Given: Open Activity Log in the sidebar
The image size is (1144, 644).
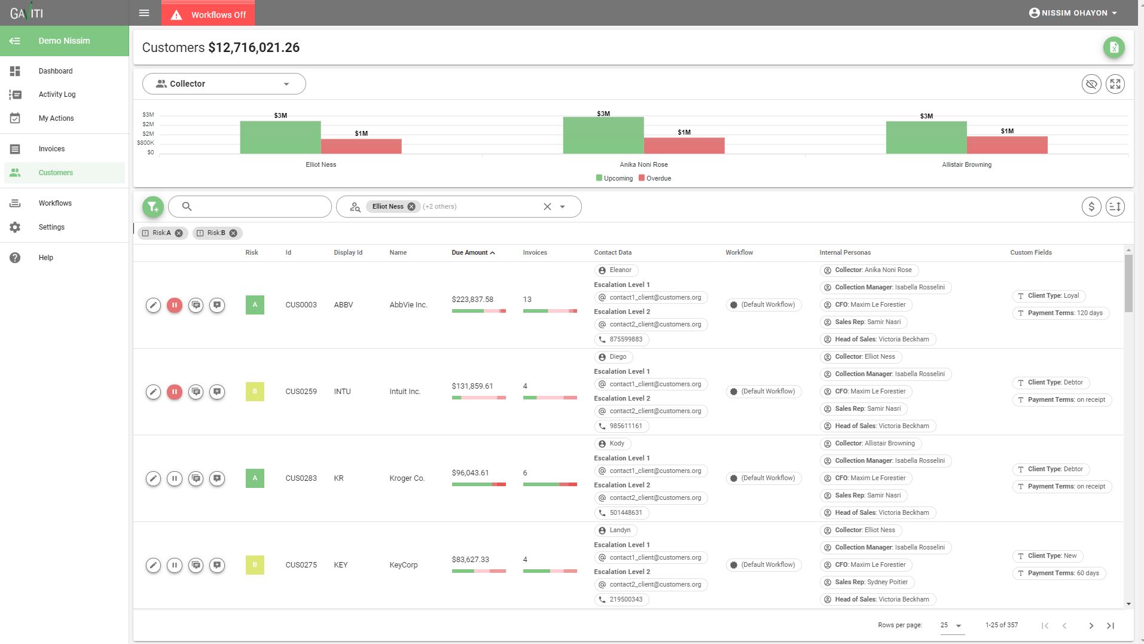Looking at the screenshot, I should [x=65, y=94].
